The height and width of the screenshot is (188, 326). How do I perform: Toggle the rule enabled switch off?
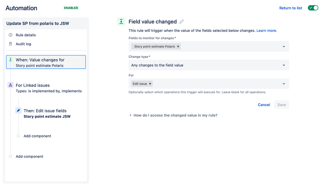click(x=313, y=8)
